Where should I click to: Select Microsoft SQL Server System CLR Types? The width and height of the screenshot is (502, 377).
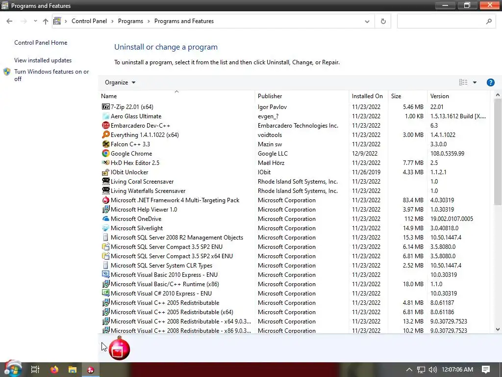[294, 265]
